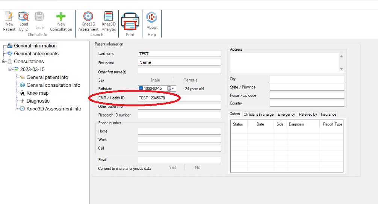Choose Yes for anonymous data consent
Viewport: 378px width, 204px height.
[172, 168]
